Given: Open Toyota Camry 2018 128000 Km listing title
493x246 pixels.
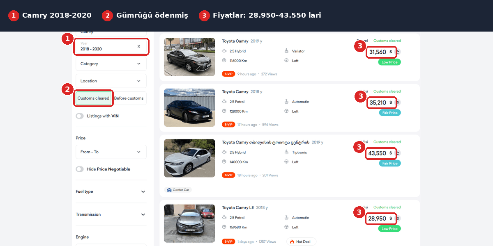Looking at the screenshot, I should [x=235, y=91].
